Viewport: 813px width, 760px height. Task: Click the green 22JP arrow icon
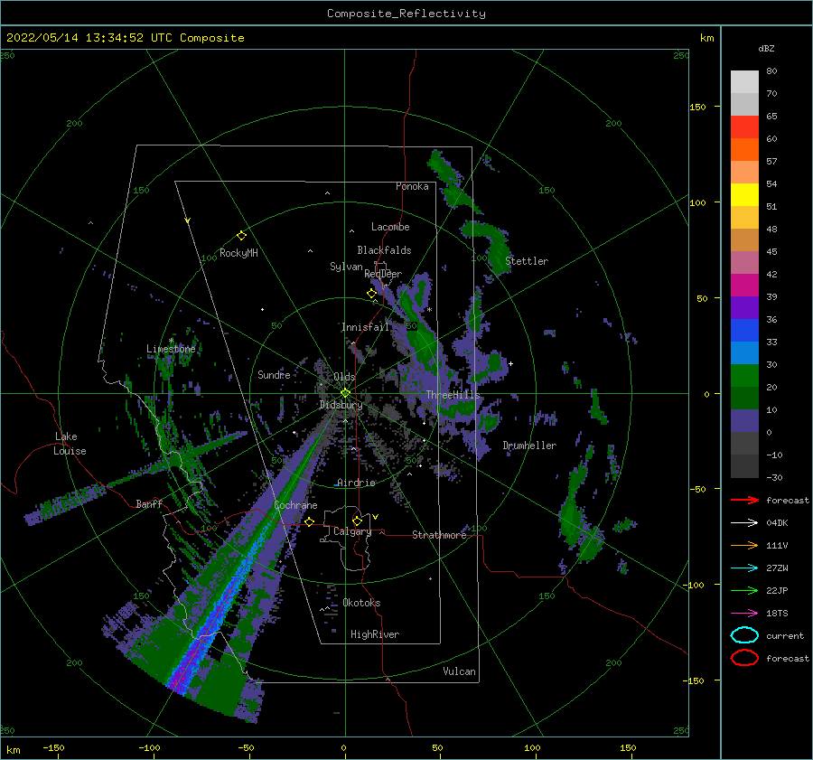click(x=744, y=590)
